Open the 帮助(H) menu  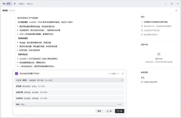click(x=30, y=4)
